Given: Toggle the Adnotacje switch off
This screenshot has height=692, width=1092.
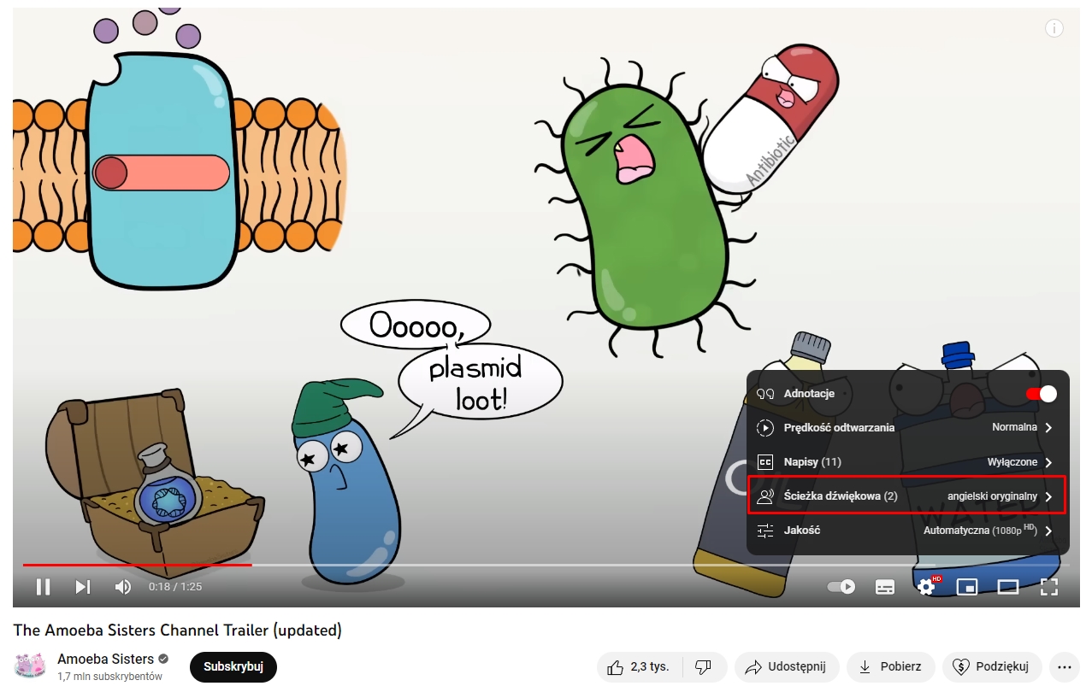Looking at the screenshot, I should [1041, 394].
